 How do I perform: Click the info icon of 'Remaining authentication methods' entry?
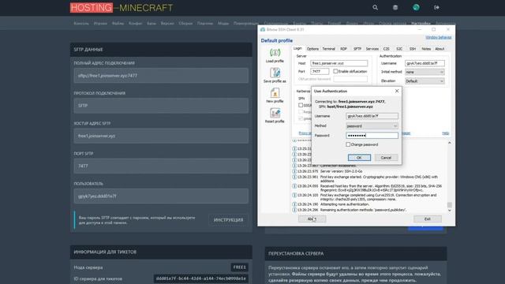tap(294, 210)
